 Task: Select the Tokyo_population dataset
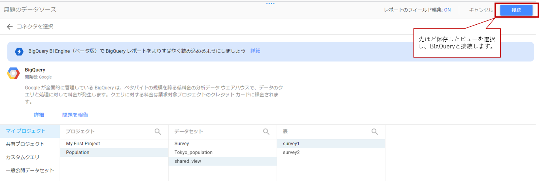pos(193,152)
